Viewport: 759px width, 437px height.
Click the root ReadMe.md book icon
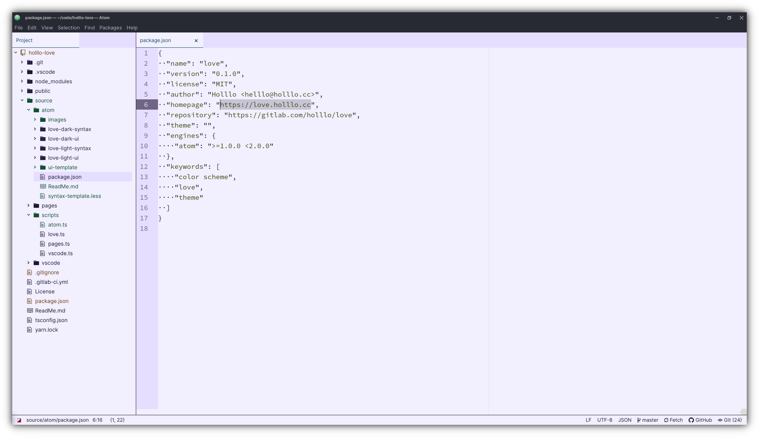30,311
